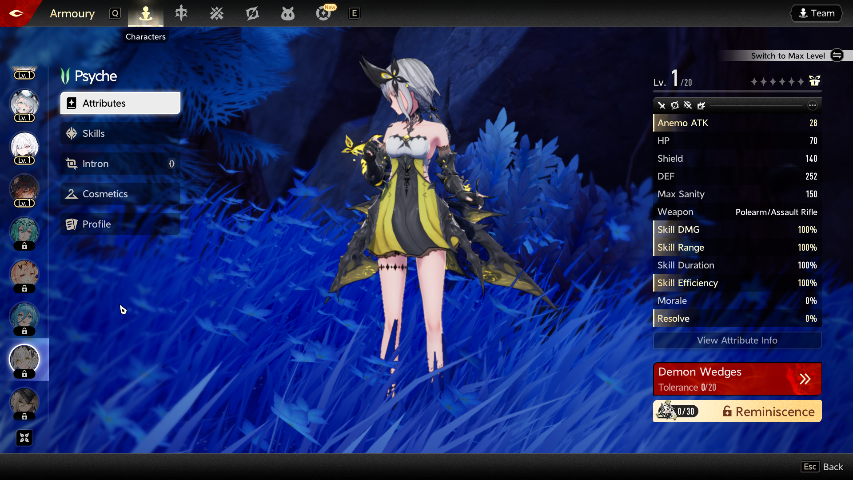853x480 pixels.
Task: Select the Characters tab
Action: pyautogui.click(x=146, y=13)
